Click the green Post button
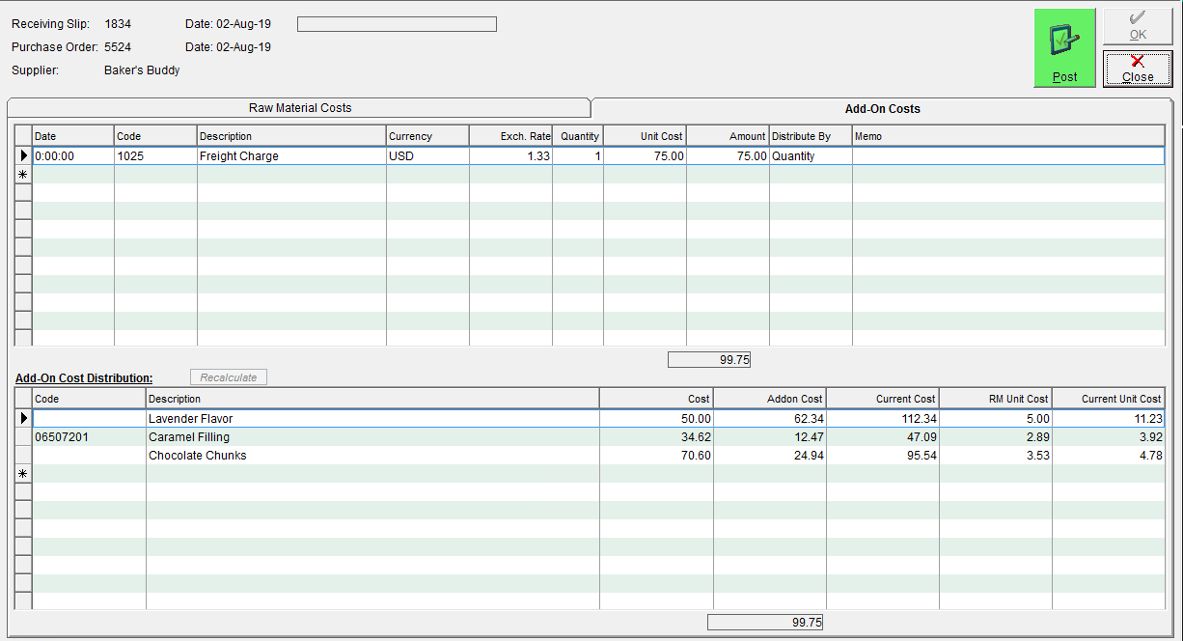 click(x=1064, y=48)
